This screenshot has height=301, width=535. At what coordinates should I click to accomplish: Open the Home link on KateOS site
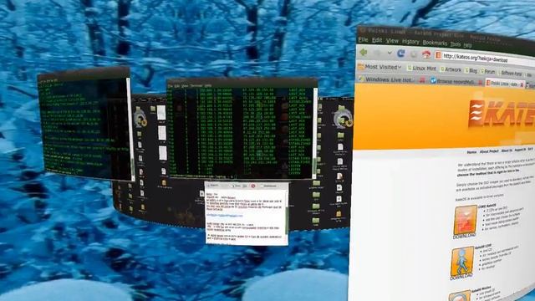pos(471,151)
